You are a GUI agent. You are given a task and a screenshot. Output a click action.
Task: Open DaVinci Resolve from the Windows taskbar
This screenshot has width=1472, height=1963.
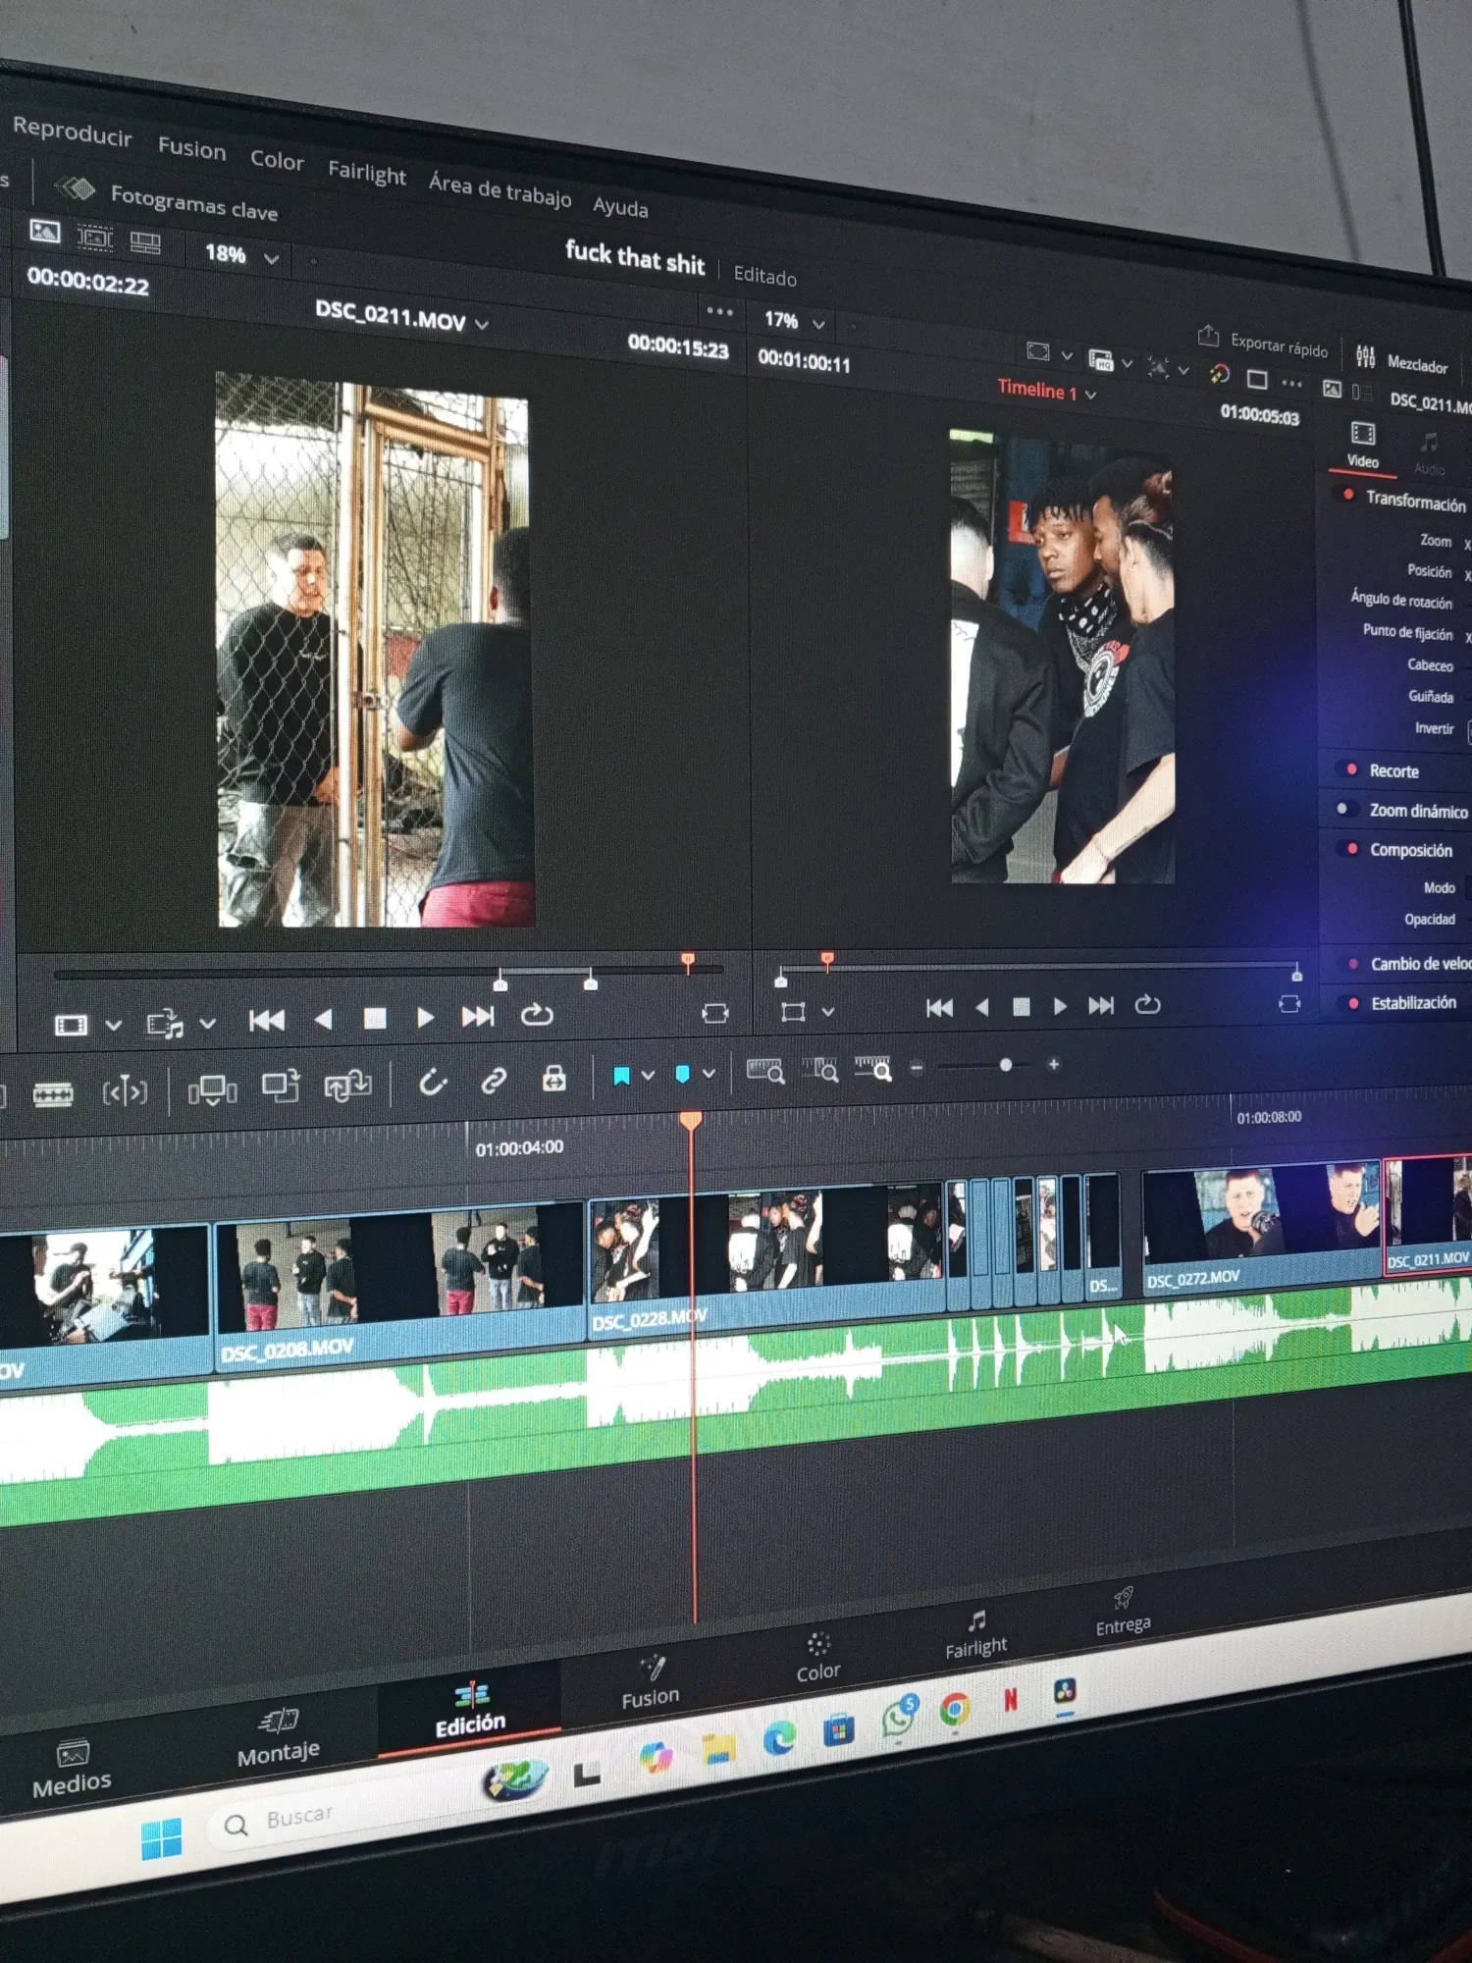click(1065, 1691)
